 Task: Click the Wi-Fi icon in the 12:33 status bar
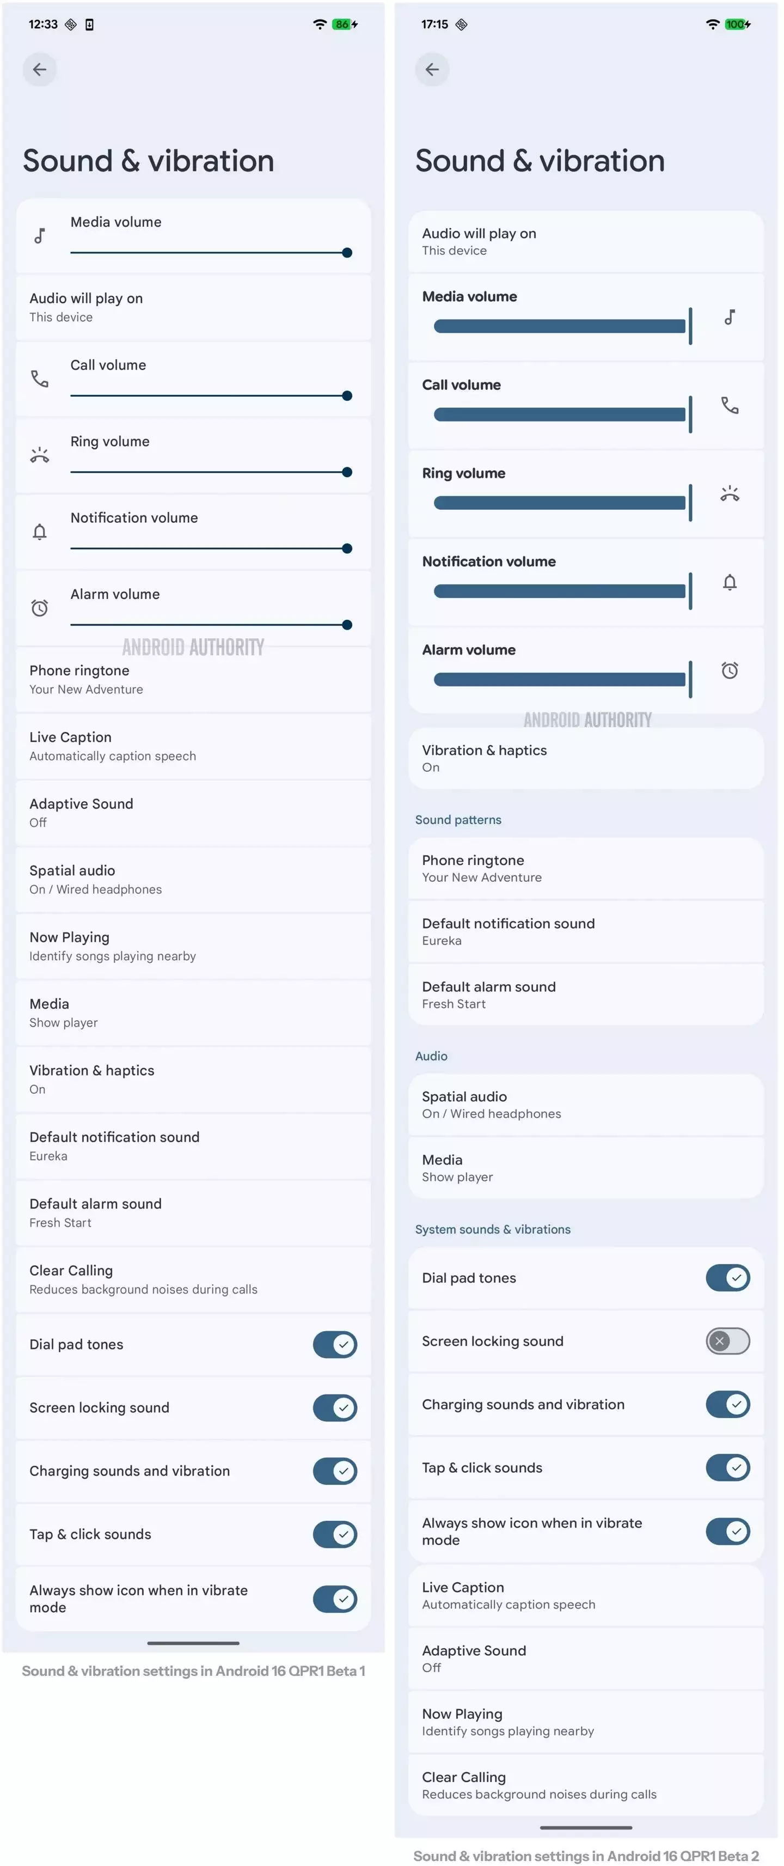(x=319, y=25)
